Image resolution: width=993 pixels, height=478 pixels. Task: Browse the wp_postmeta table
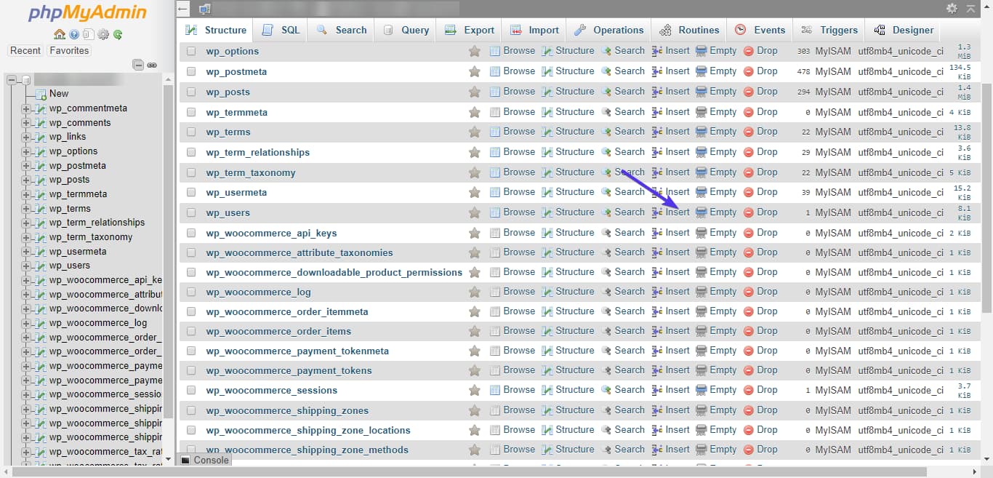point(519,71)
